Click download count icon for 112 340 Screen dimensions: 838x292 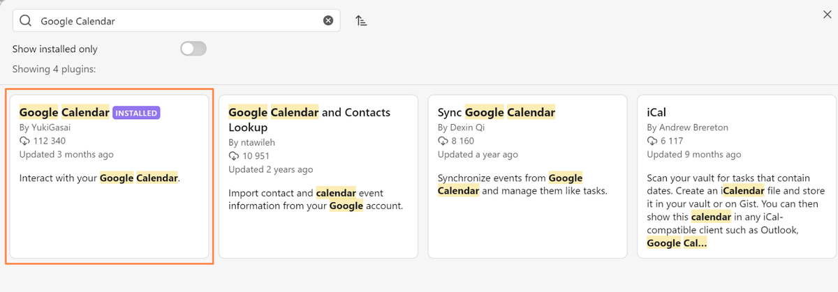(24, 141)
